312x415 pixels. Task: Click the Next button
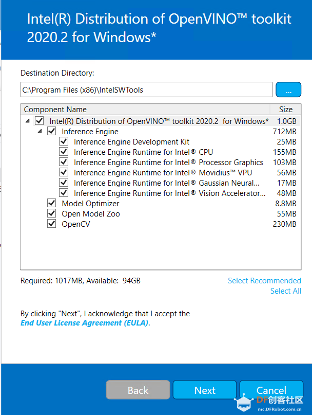[x=205, y=390]
